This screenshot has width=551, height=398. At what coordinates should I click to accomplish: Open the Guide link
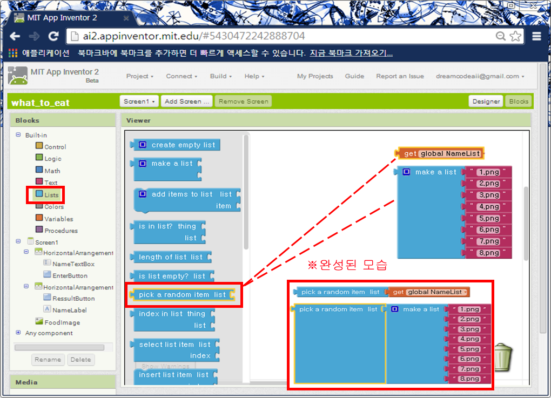point(354,76)
